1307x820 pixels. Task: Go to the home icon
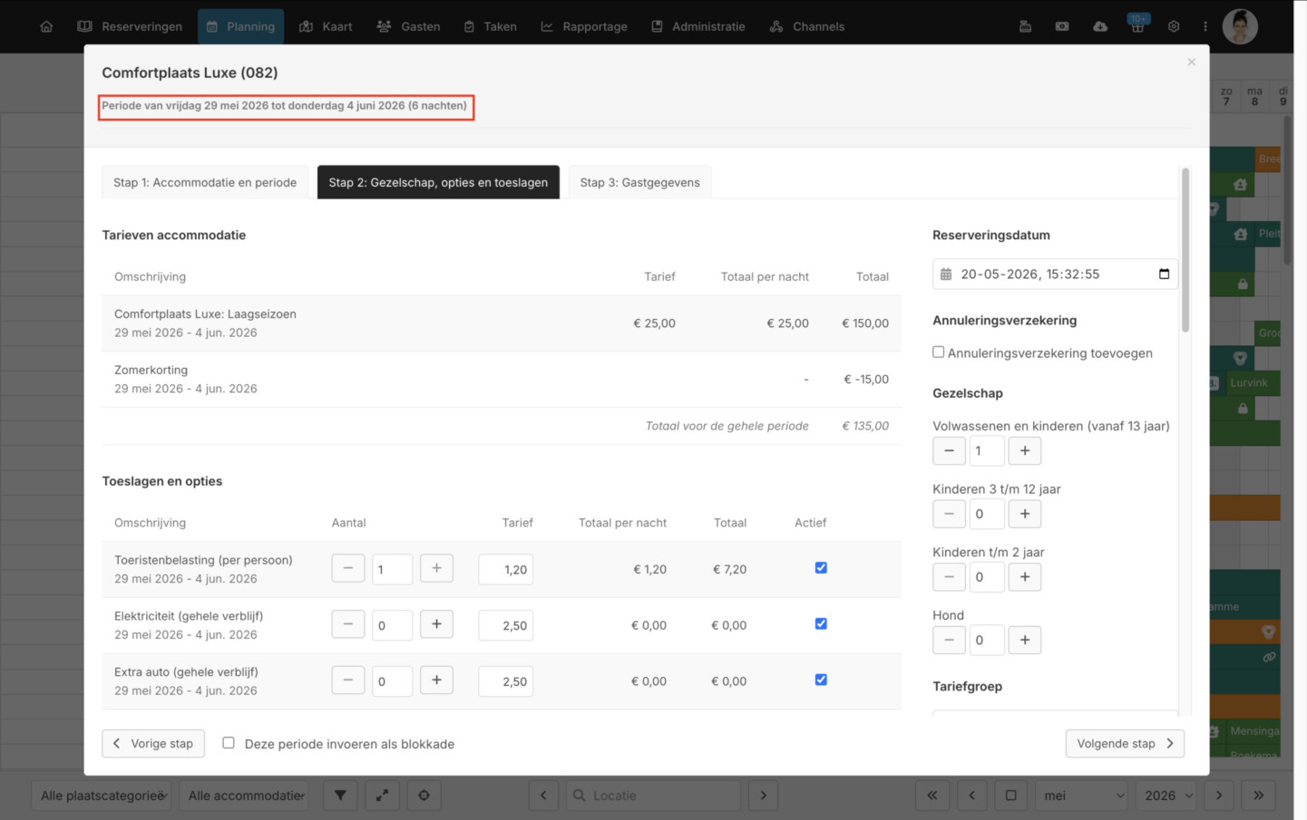pos(46,26)
